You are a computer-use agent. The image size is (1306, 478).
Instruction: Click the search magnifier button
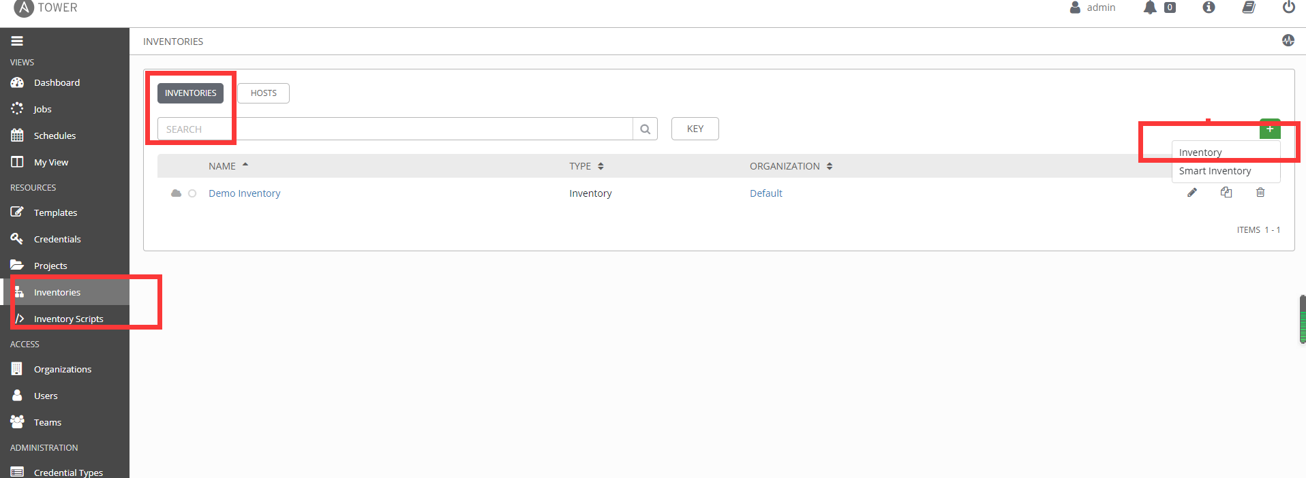645,129
